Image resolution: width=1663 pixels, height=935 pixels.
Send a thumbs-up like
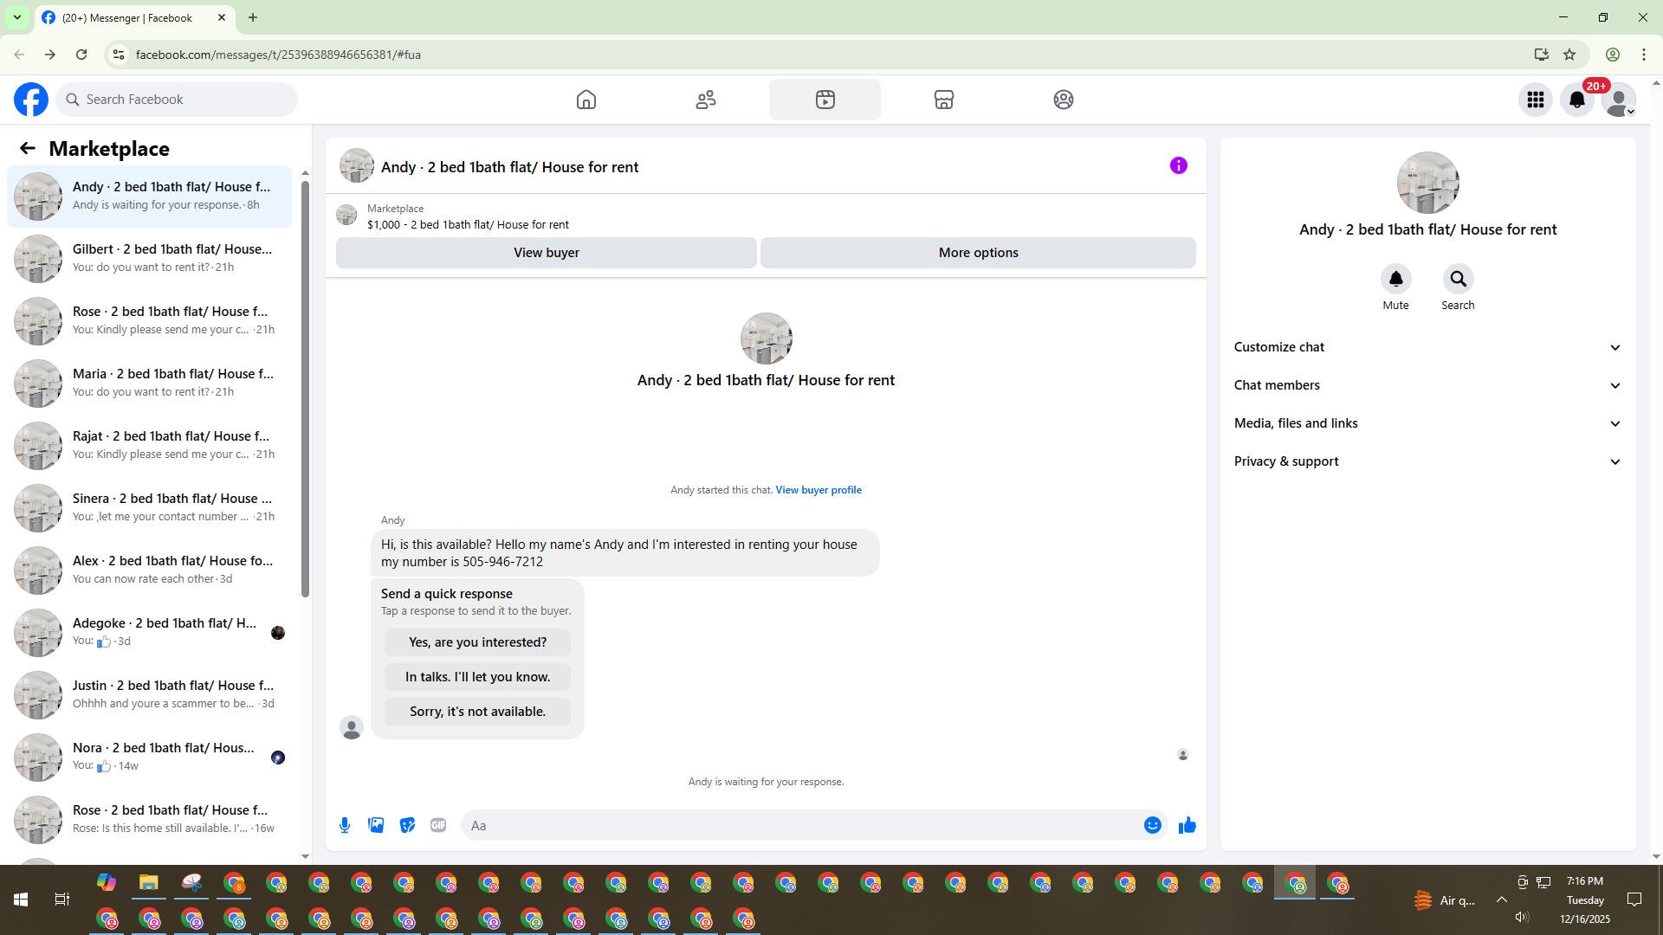tap(1187, 825)
